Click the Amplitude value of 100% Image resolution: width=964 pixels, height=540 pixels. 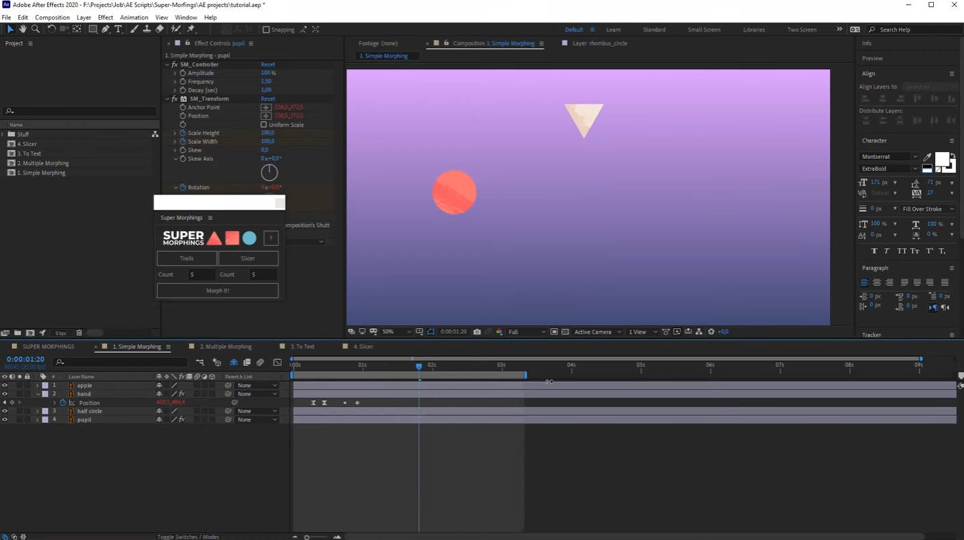[x=267, y=73]
